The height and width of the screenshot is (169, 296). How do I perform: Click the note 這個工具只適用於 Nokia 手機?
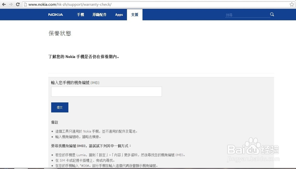pyautogui.click(x=96, y=131)
